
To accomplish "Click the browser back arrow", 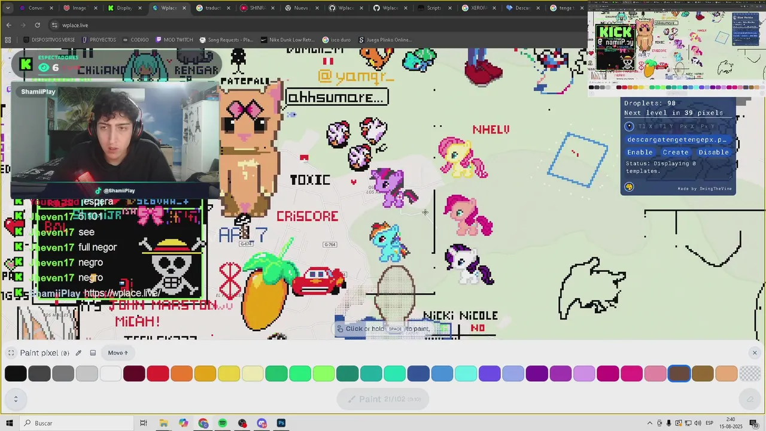I will tap(8, 25).
